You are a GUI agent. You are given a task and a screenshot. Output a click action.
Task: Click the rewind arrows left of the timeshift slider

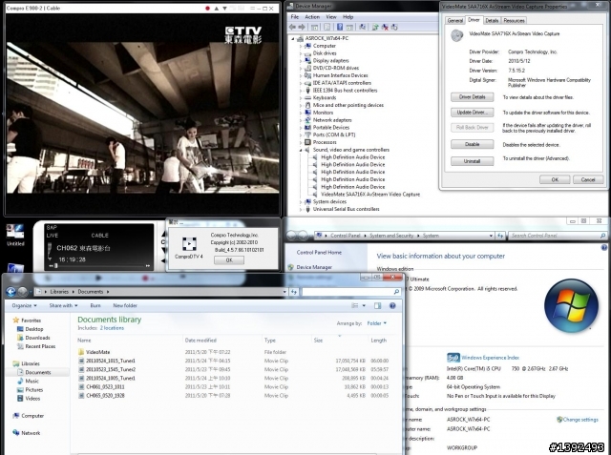(x=51, y=266)
